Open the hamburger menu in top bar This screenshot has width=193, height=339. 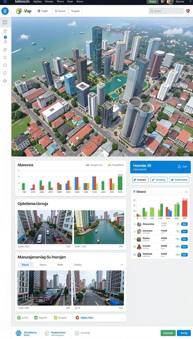[5, 2]
